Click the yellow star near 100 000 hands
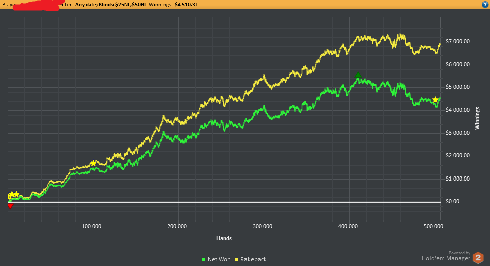Screen dimensions: 490x266 93,163
